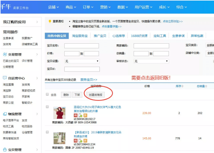Open the 宝贝设置 select box
This screenshot has height=153, width=214.
point(82,61)
